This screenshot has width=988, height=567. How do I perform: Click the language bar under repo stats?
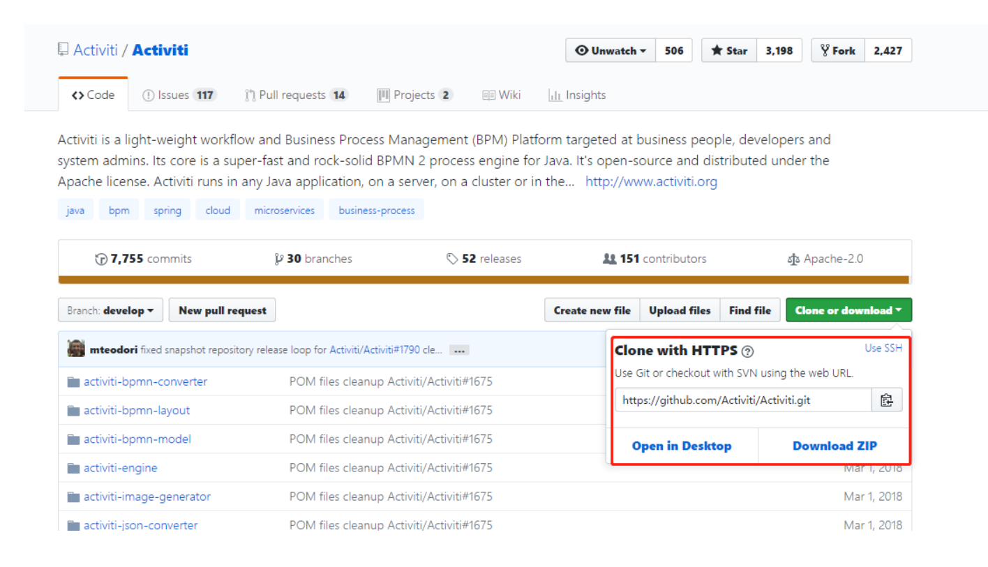(x=484, y=280)
